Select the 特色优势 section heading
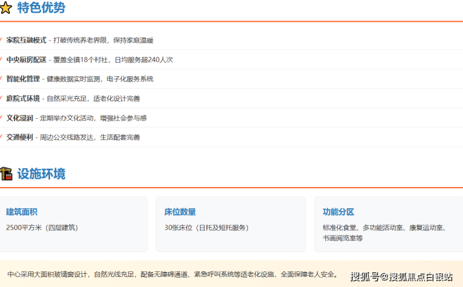 point(41,8)
